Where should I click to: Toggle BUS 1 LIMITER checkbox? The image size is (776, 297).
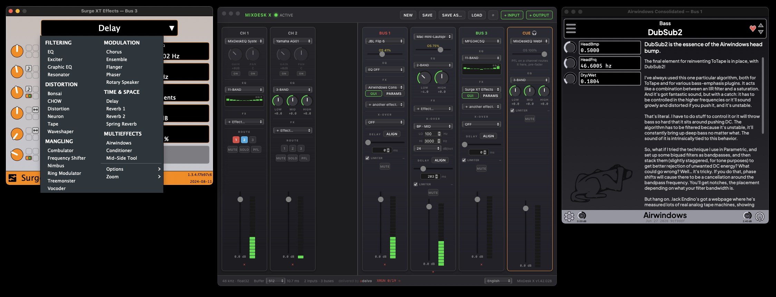(367, 158)
